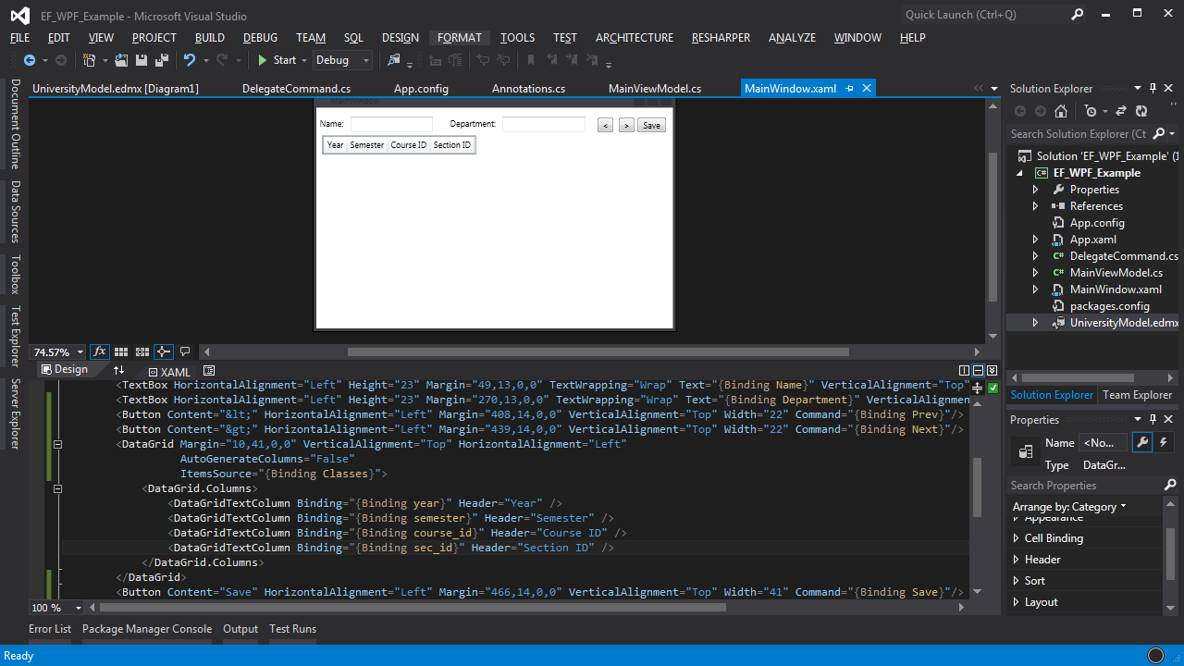Click the Save All toolbar icon
This screenshot has height=666, width=1184.
click(x=162, y=60)
